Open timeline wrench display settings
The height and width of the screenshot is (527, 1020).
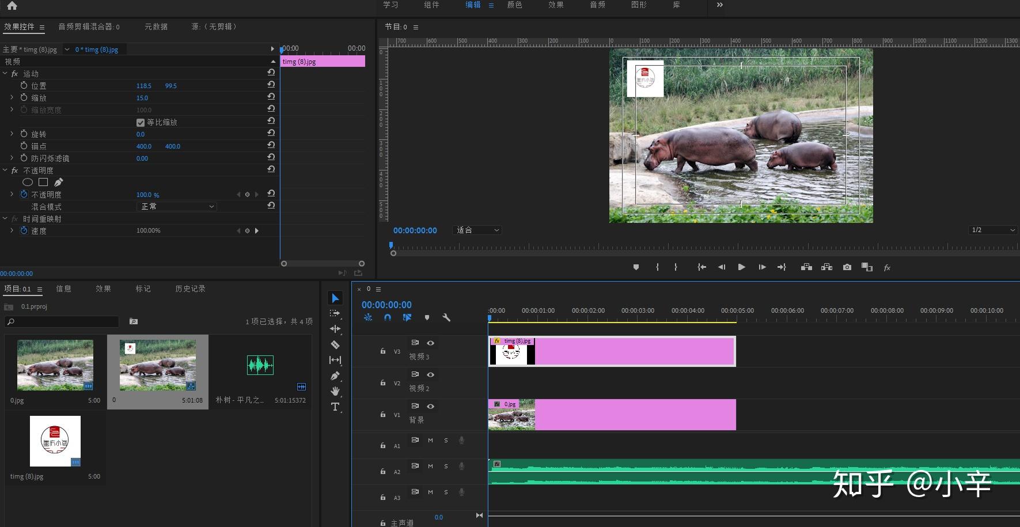446,317
